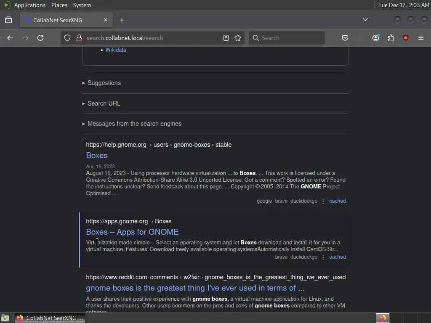Click the site security lock icon

[x=79, y=38]
